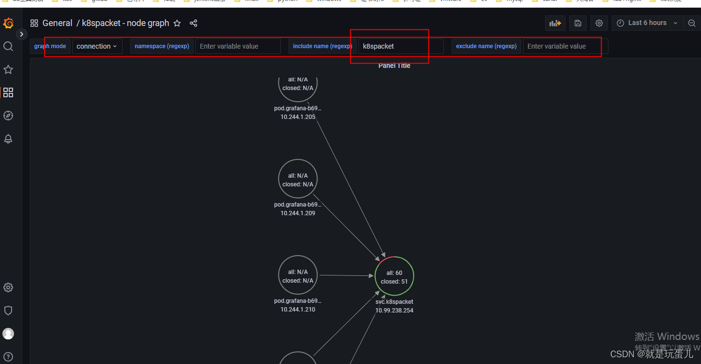Open the Last 6 hours time picker
Image resolution: width=701 pixels, height=364 pixels.
(x=647, y=23)
